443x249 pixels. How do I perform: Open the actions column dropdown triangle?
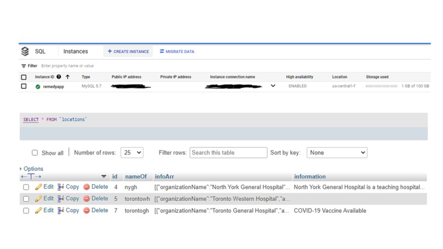tap(104, 176)
